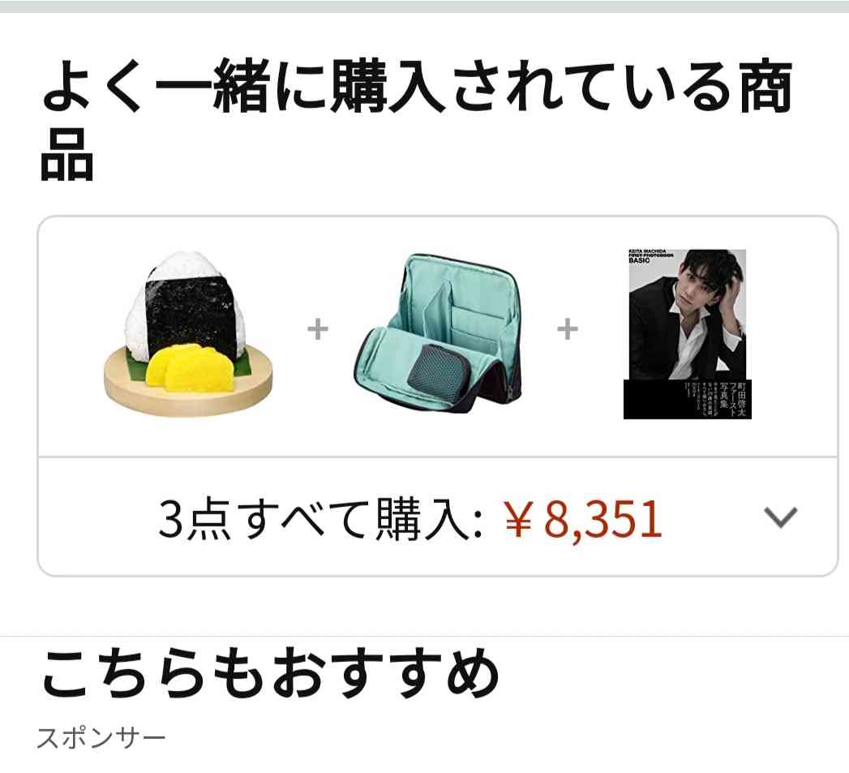Click the gray bar at page top
This screenshot has width=849, height=773.
pyautogui.click(x=425, y=6)
